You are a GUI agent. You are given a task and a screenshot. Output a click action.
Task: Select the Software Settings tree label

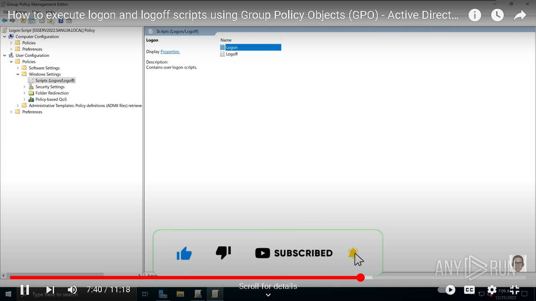coord(44,68)
